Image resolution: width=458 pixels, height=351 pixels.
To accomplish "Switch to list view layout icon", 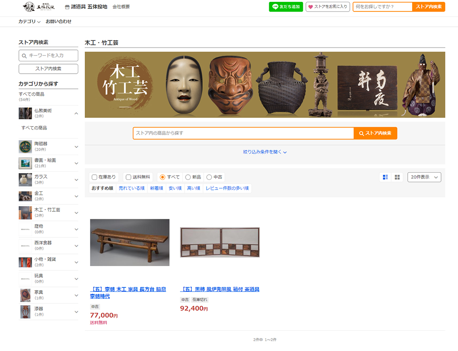I will (x=385, y=177).
